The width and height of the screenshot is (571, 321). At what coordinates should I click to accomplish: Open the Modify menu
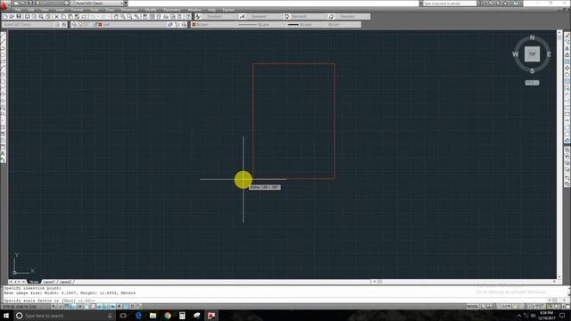click(151, 10)
